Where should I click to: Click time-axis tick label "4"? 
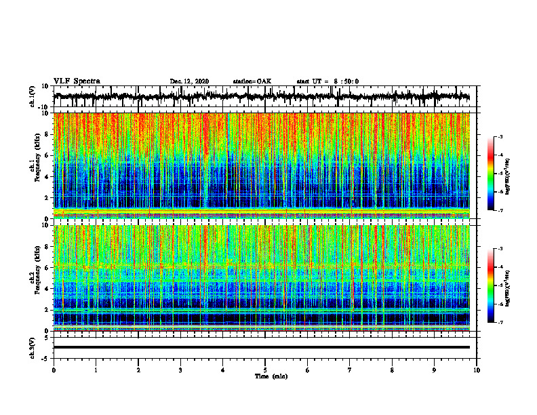pyautogui.click(x=223, y=370)
